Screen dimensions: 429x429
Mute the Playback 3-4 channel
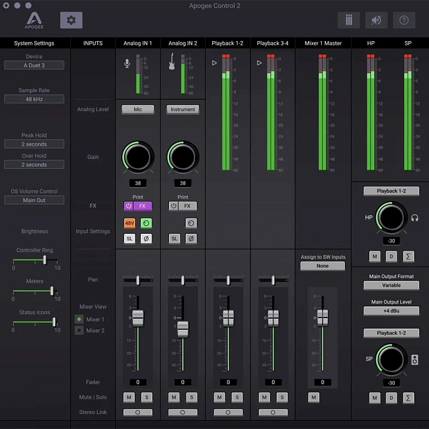click(264, 397)
